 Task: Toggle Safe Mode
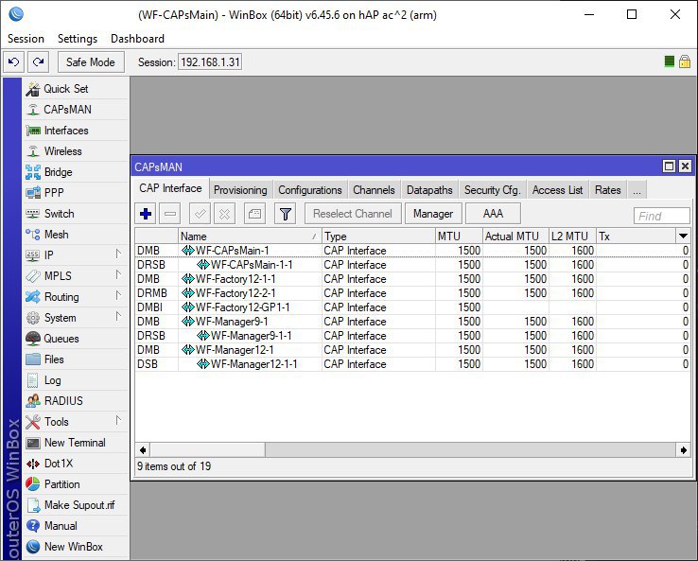91,61
